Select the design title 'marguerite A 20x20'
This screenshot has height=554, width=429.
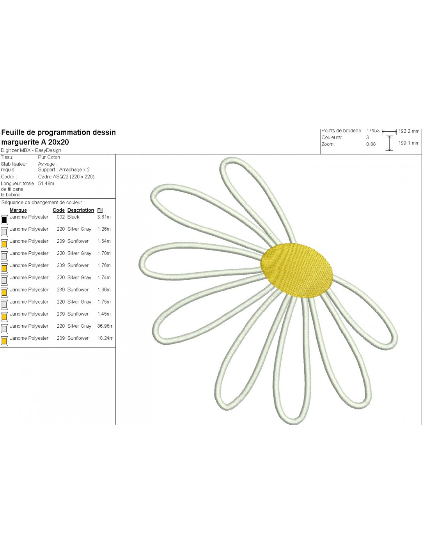35,142
